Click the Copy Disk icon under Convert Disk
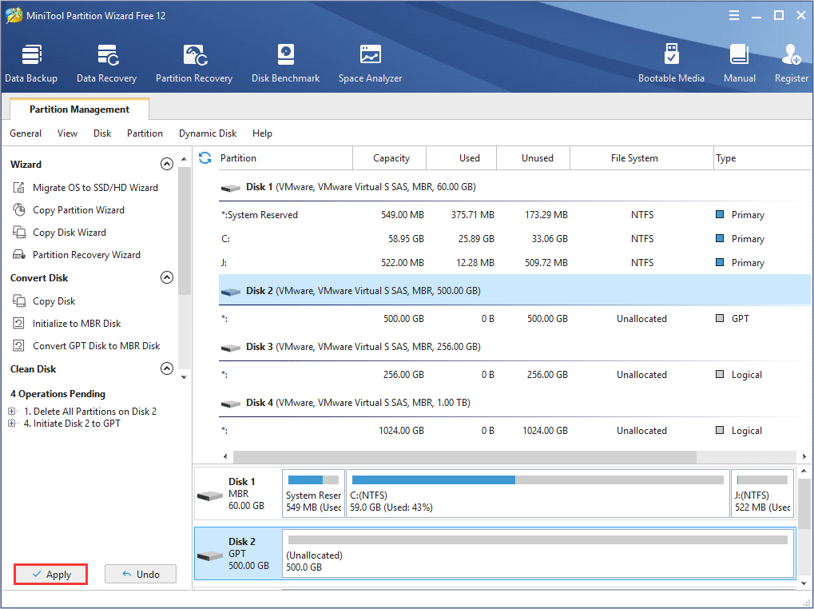814x609 pixels. 18,301
